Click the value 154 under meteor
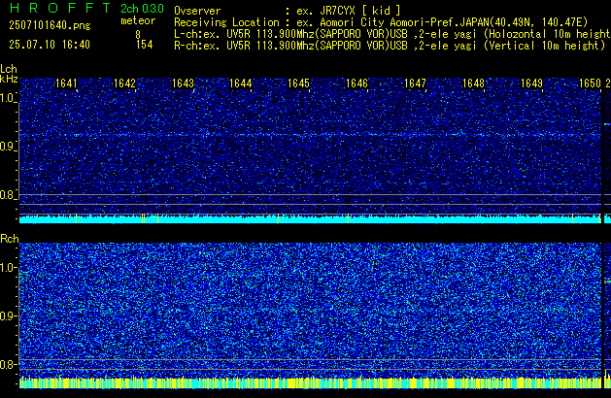611x398 pixels. tap(144, 45)
